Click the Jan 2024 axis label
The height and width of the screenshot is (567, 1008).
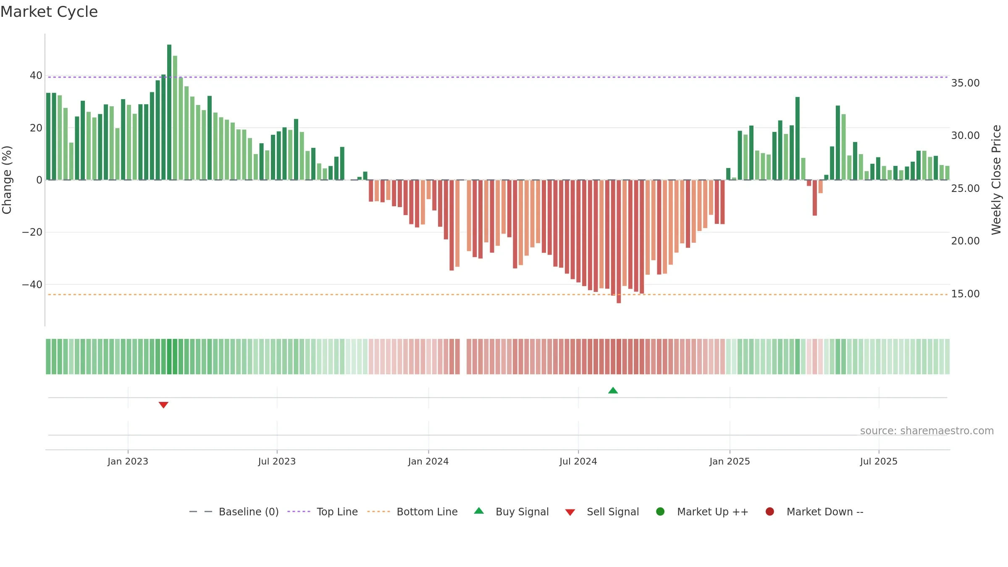[x=428, y=461]
